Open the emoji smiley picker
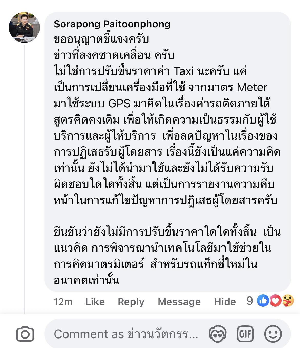Screen dimensions: 300x348 (273, 334)
